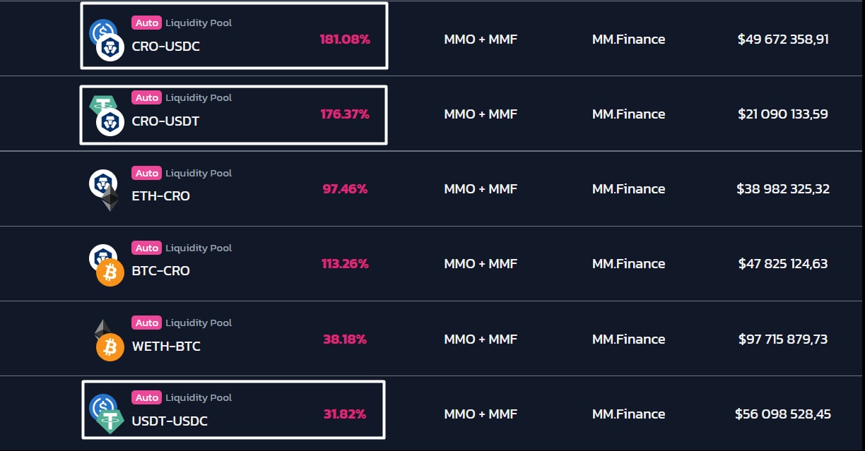Select the BTC-CRO pool name
Image resolution: width=865 pixels, height=451 pixels.
[160, 271]
